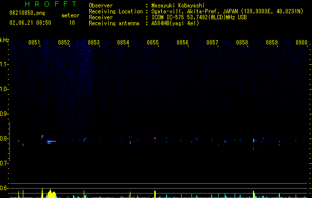The image size is (312, 198).
Task: Click the long meteor echo after 0851
Action: 52,142
